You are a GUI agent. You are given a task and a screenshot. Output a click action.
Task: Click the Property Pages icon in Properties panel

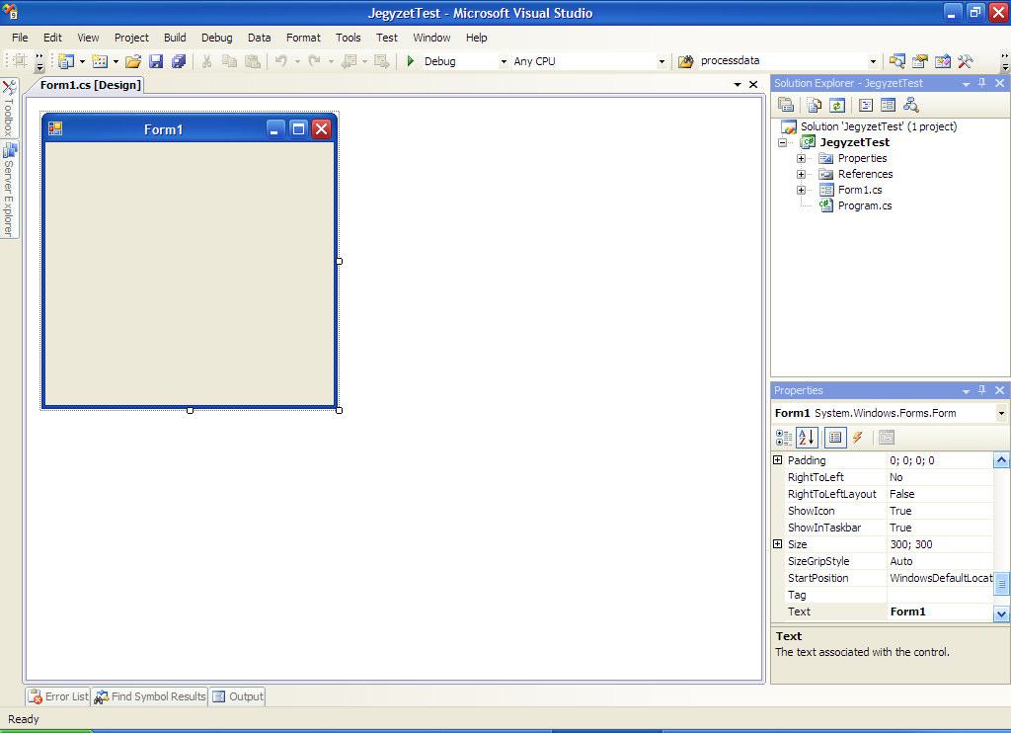(x=887, y=438)
